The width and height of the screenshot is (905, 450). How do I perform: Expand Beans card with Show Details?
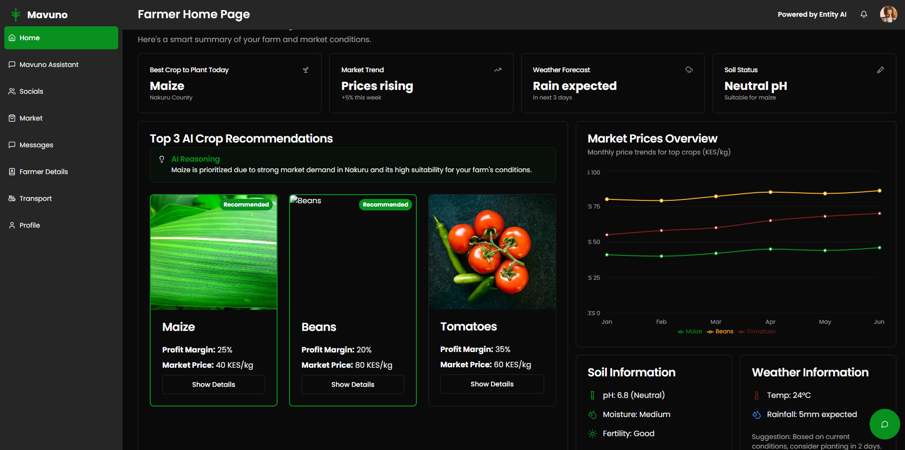click(353, 384)
